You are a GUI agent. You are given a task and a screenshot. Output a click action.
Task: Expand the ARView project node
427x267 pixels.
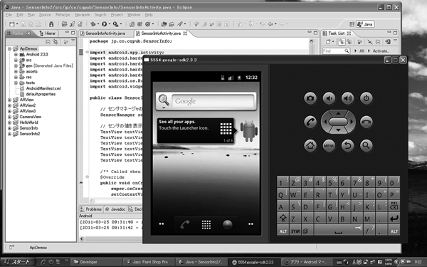pyautogui.click(x=9, y=100)
